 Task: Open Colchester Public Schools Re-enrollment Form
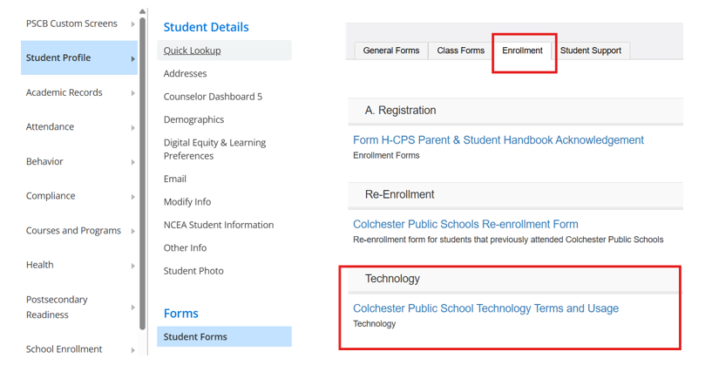point(465,224)
